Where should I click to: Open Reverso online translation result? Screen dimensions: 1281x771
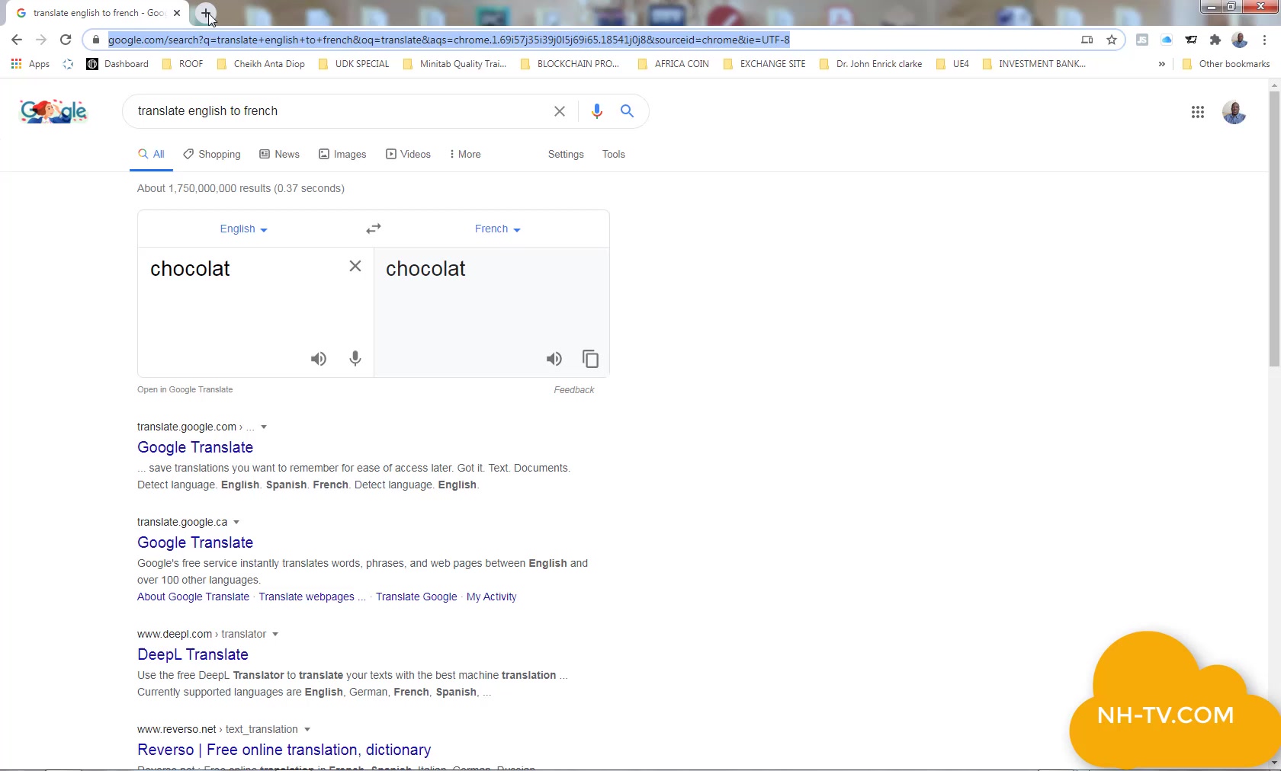pos(284,750)
